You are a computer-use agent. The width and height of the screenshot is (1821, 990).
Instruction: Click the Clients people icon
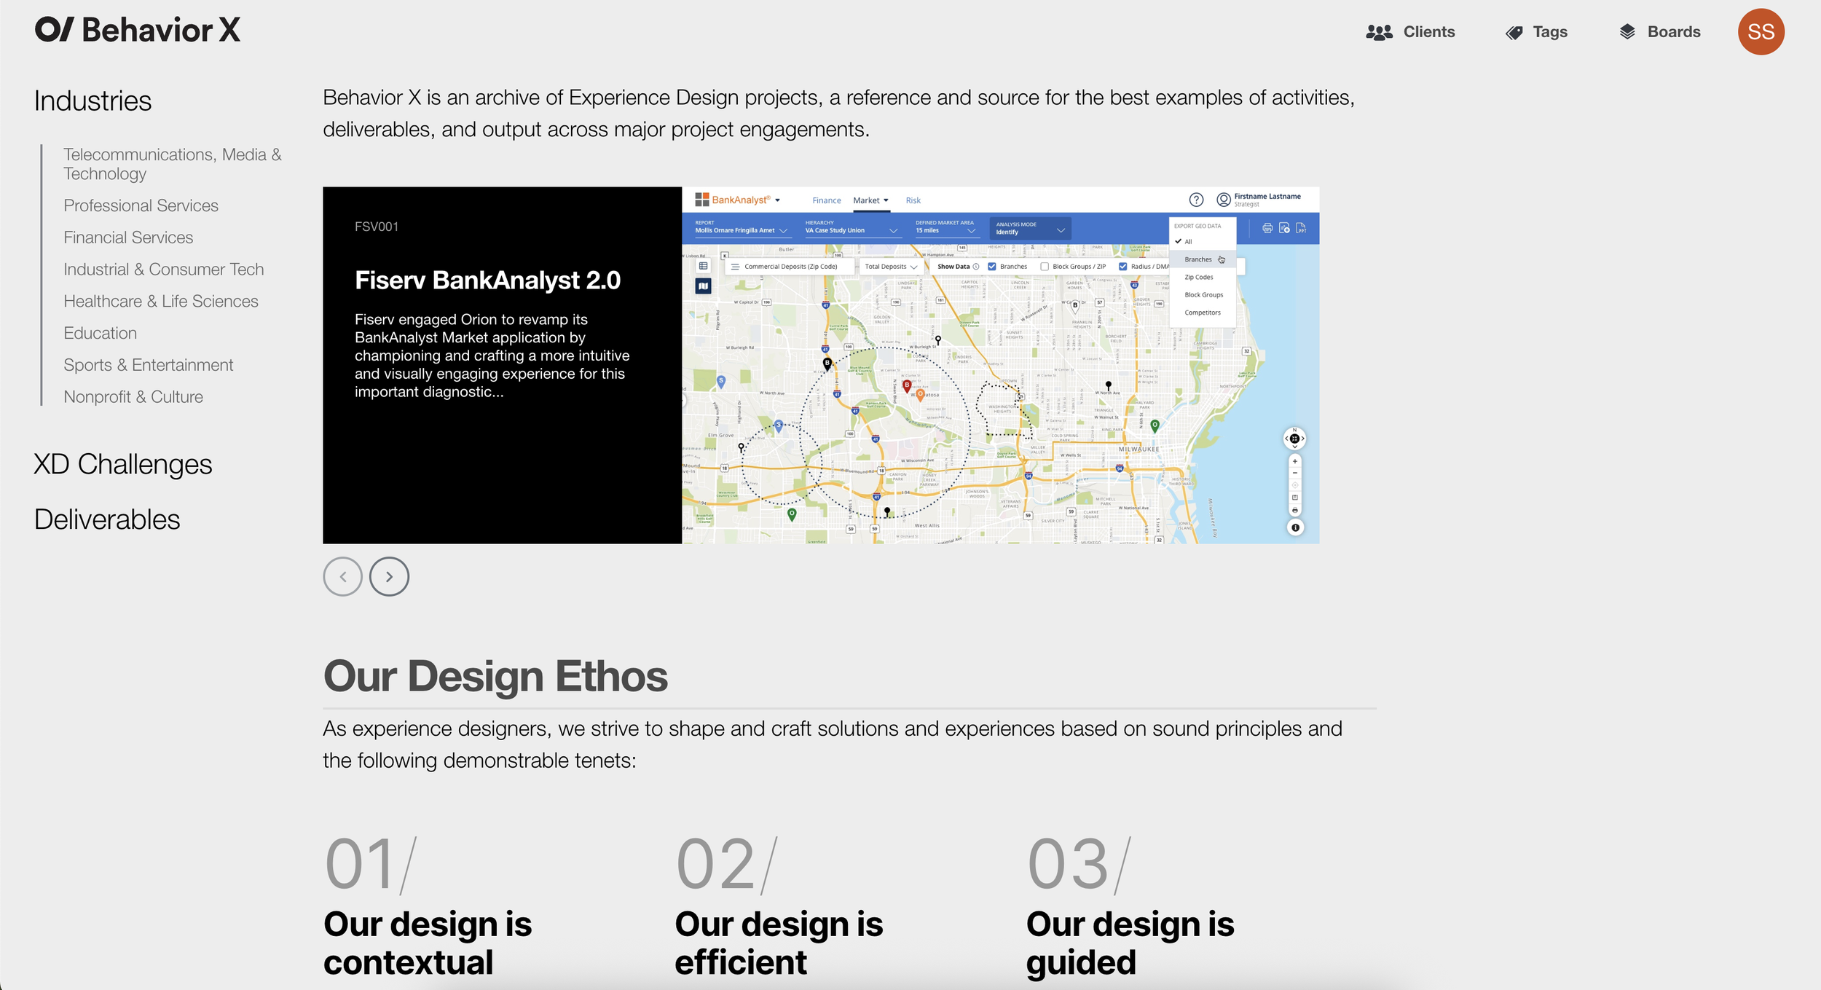(1378, 32)
